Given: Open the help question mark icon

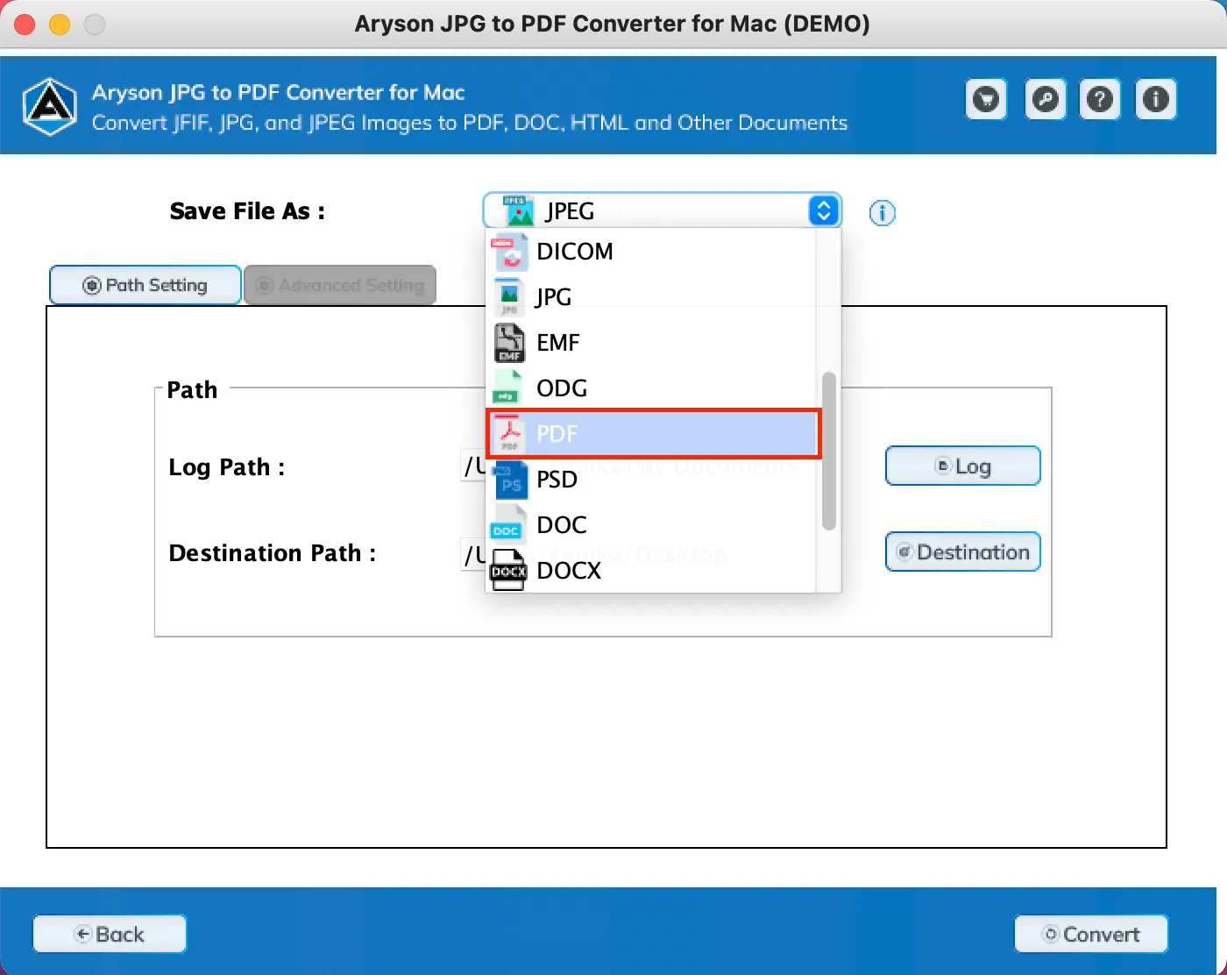Looking at the screenshot, I should 1100,99.
